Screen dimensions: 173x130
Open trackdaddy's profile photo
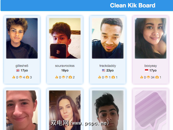click(108, 38)
